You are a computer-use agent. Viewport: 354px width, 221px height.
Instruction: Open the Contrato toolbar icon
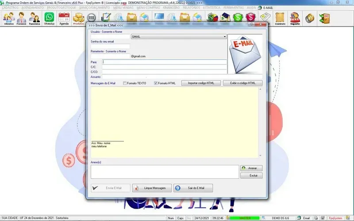click(280, 18)
